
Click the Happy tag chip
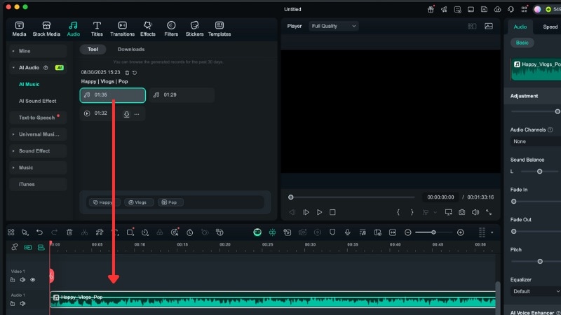click(x=104, y=202)
